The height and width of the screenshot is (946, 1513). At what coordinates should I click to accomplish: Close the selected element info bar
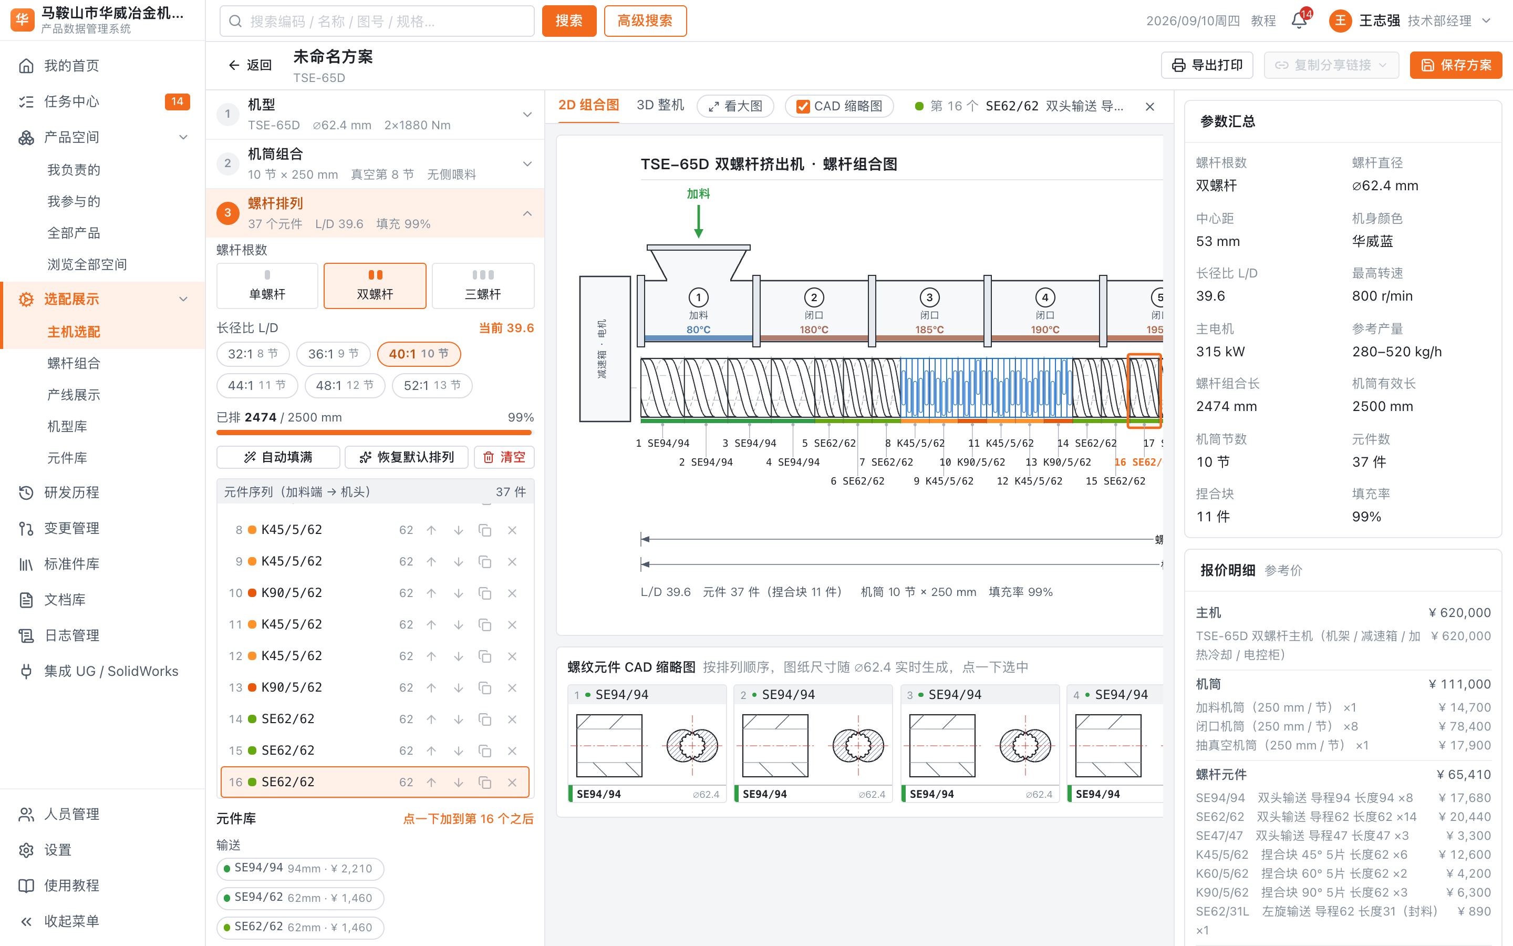click(1150, 106)
